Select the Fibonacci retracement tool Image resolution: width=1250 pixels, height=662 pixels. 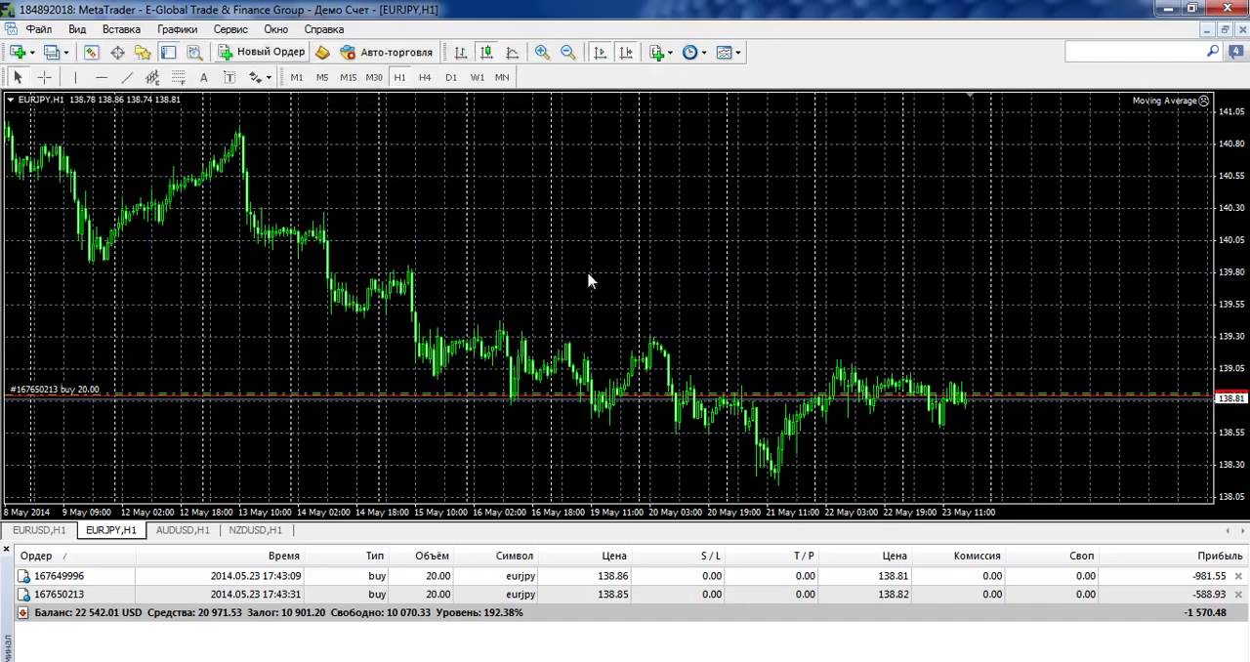[178, 77]
